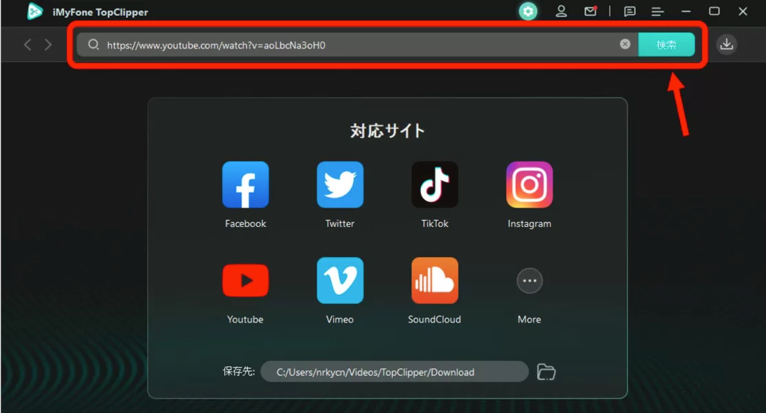Browse save folder with folder icon
The image size is (766, 413).
click(546, 371)
